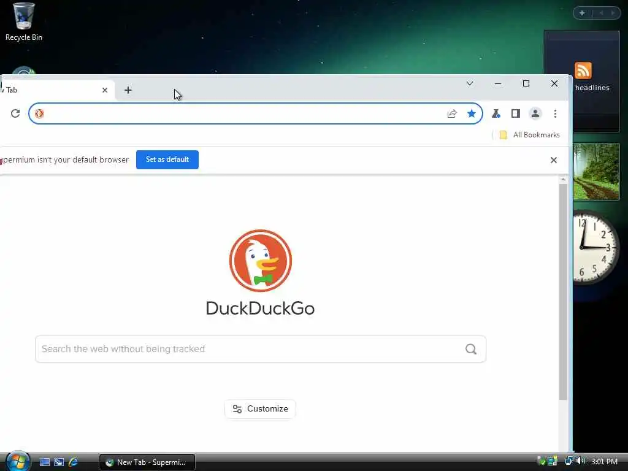Click the analog clock gadget

pos(596,248)
